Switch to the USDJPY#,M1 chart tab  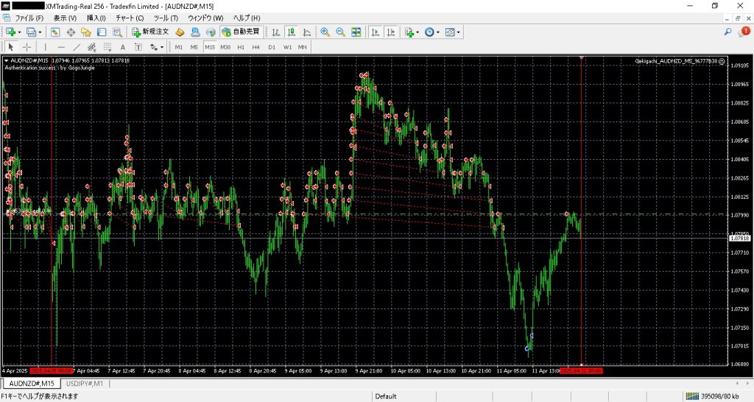[x=85, y=384]
